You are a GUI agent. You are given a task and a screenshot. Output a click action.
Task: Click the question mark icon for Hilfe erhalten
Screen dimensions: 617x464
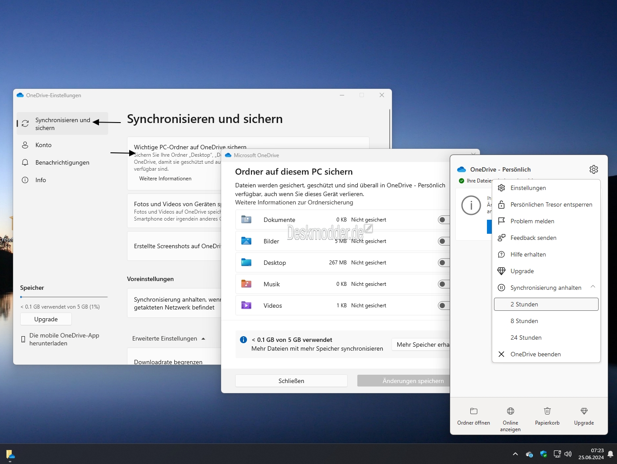coord(501,254)
